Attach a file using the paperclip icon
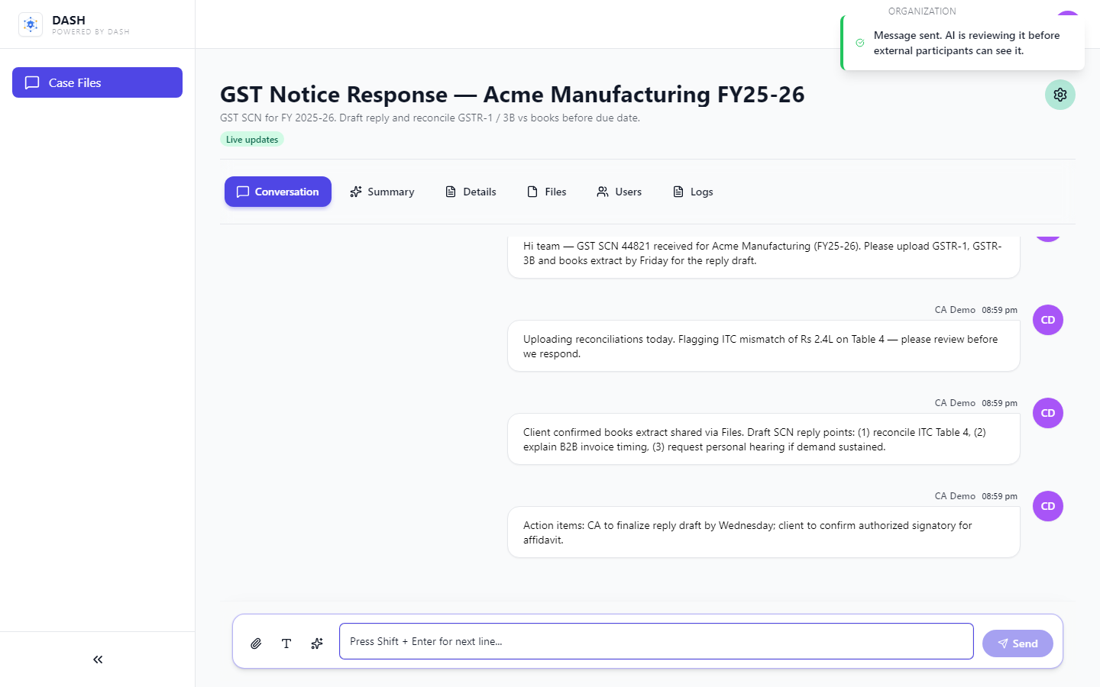1100x687 pixels. [256, 643]
